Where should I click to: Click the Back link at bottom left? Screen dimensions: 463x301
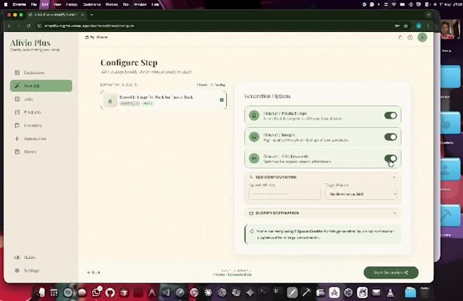click(x=94, y=272)
